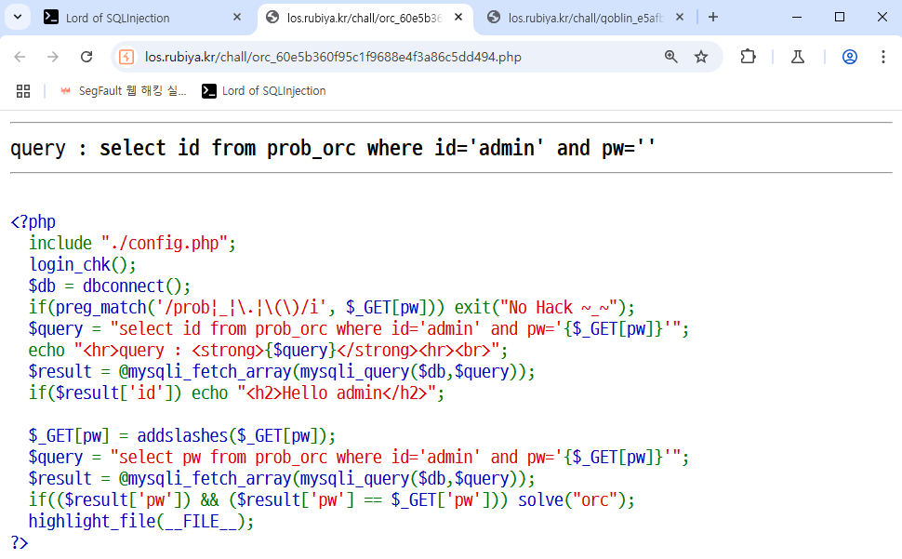Screen dimensions: 902x559
Task: Open the Chrome three-dot menu
Action: (883, 57)
